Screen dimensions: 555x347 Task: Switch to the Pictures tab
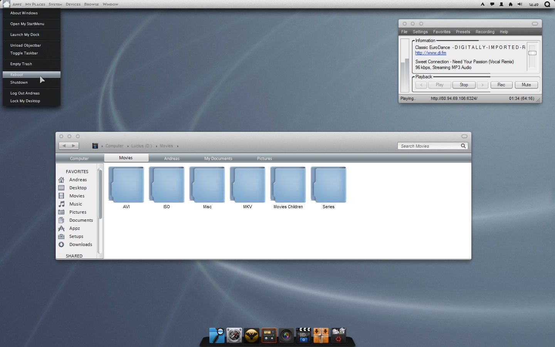click(264, 158)
